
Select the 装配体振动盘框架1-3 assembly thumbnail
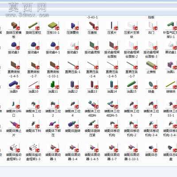(34, 148)
